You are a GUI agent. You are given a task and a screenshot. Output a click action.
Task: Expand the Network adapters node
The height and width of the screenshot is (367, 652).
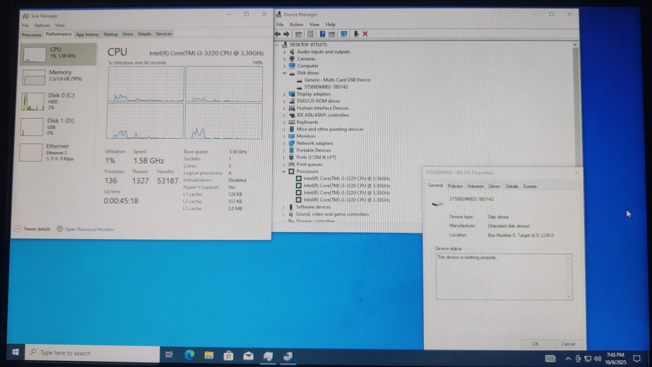tap(284, 143)
